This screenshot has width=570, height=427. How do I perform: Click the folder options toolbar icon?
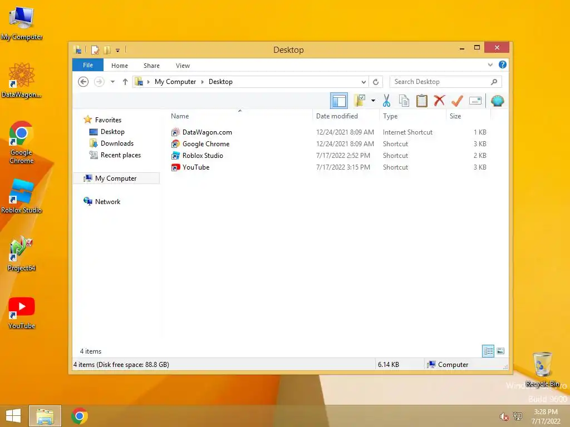pos(360,101)
